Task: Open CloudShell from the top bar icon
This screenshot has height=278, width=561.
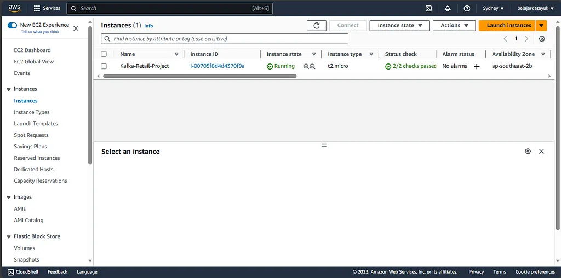Action: pos(428,8)
